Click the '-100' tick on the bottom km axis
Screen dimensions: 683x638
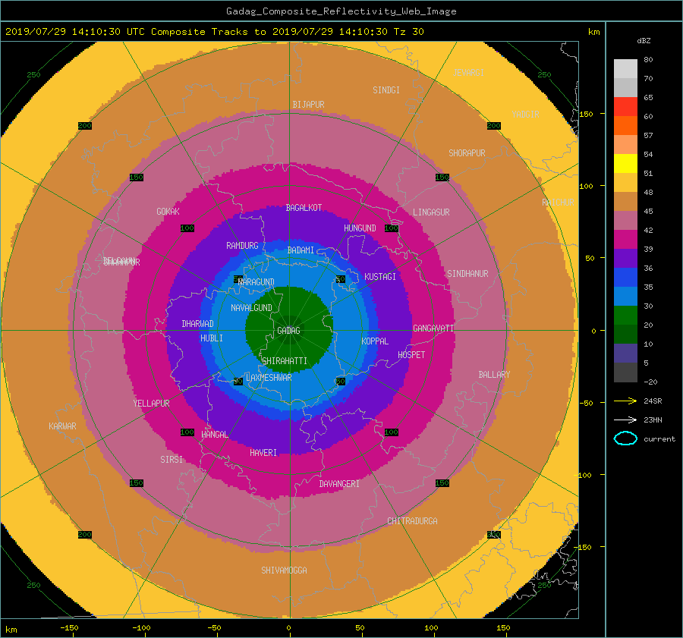click(x=141, y=627)
